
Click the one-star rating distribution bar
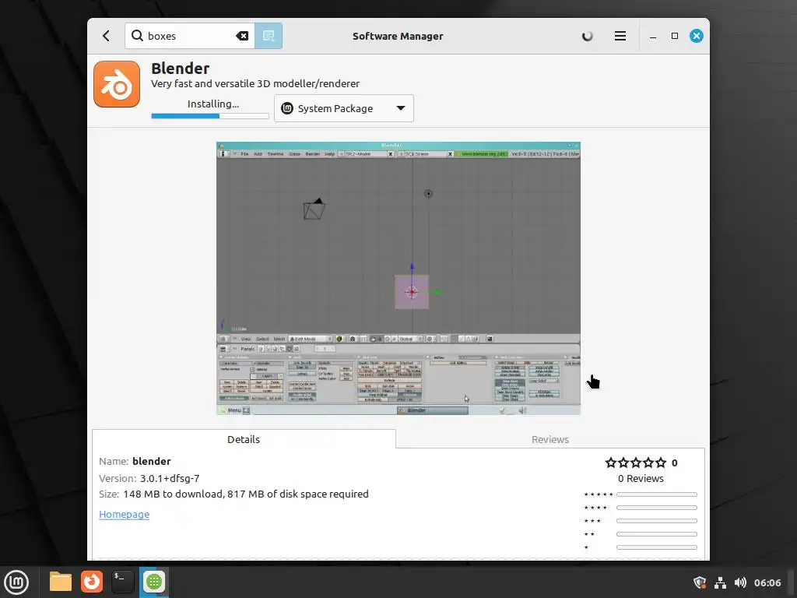(657, 547)
